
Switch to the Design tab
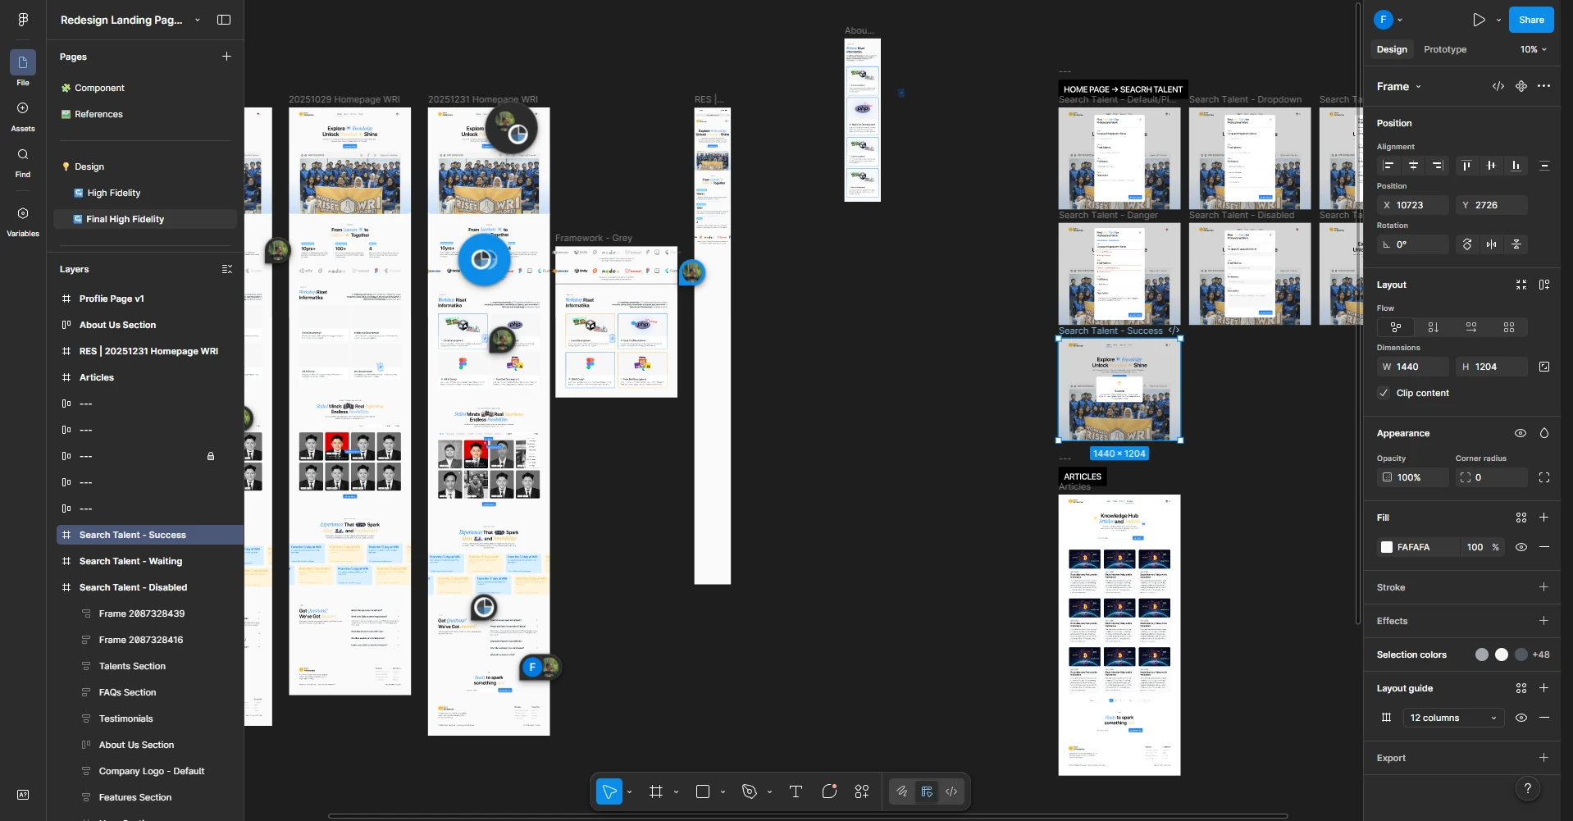point(1392,49)
